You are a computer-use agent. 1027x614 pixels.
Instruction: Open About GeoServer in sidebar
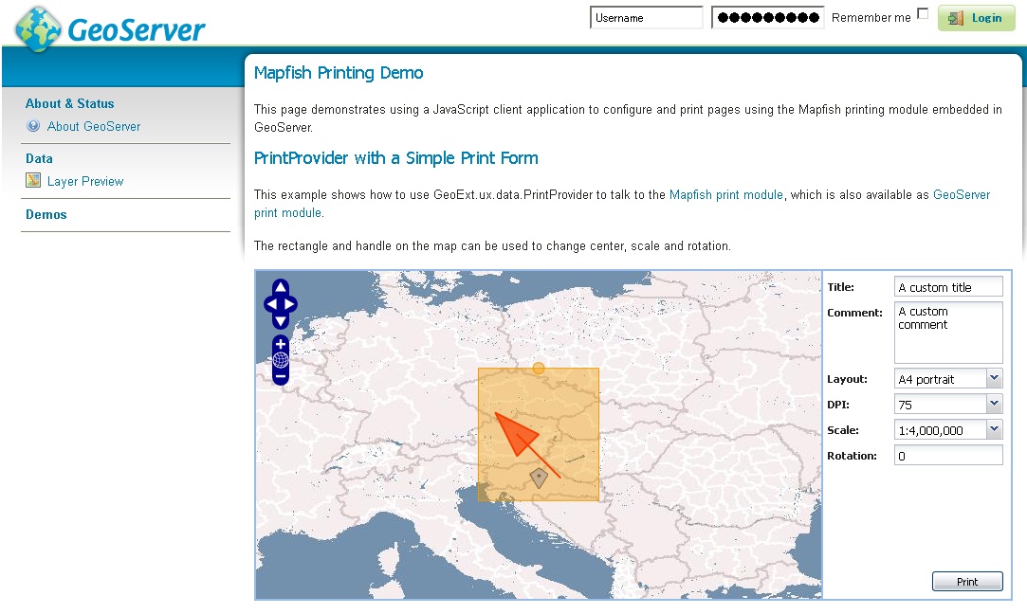point(94,126)
